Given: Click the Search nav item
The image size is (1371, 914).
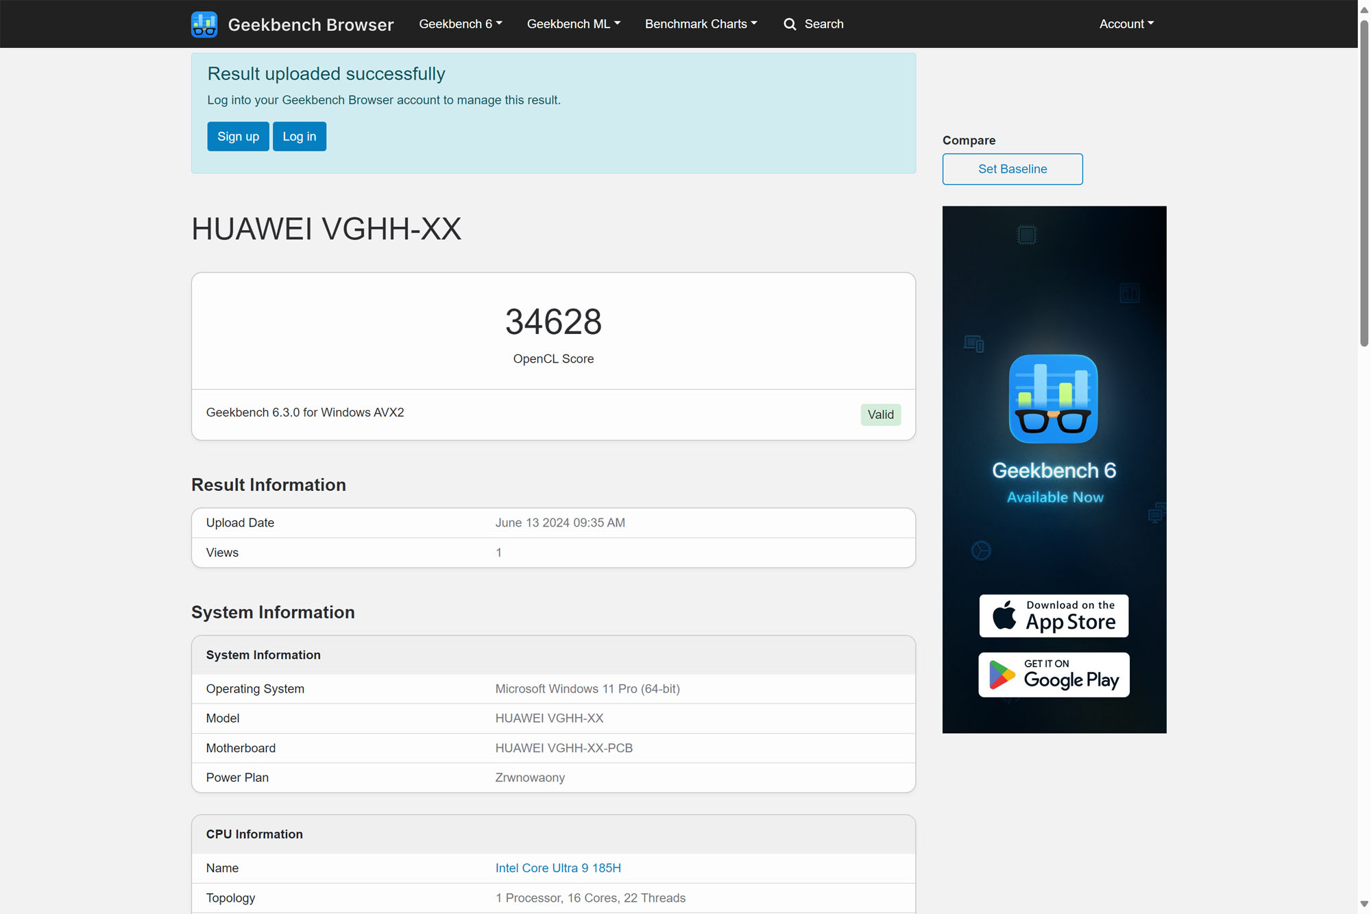Looking at the screenshot, I should 814,24.
